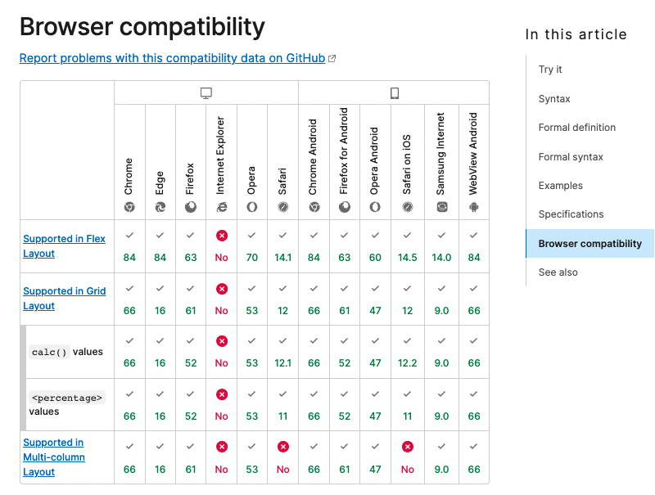The image size is (655, 495).
Task: Click the In this article heading
Action: point(576,34)
